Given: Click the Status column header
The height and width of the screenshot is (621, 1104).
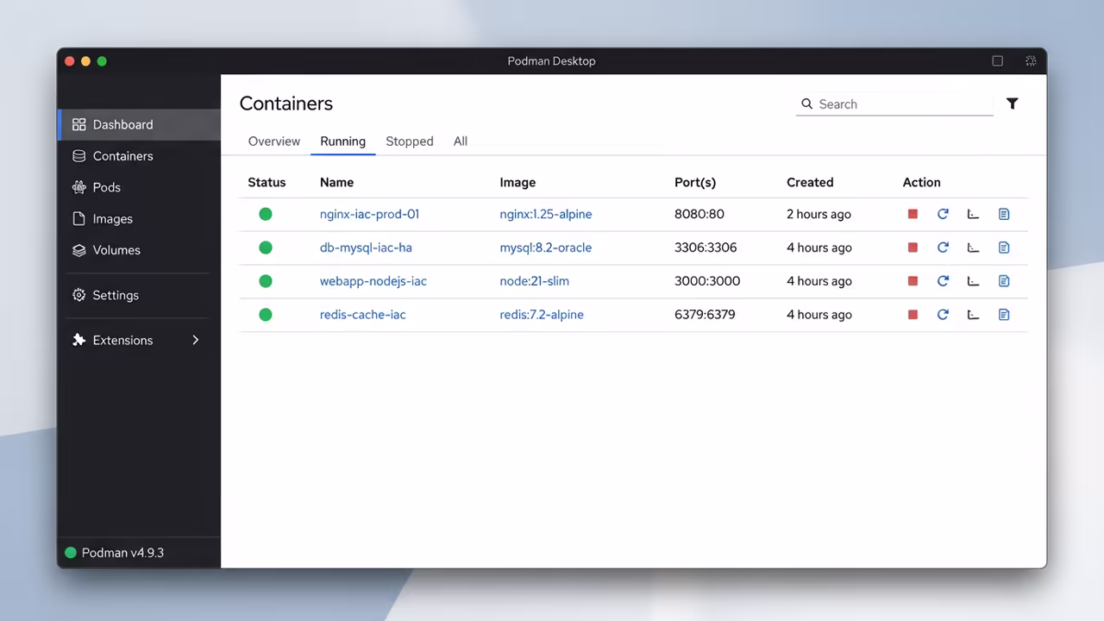Looking at the screenshot, I should [267, 182].
